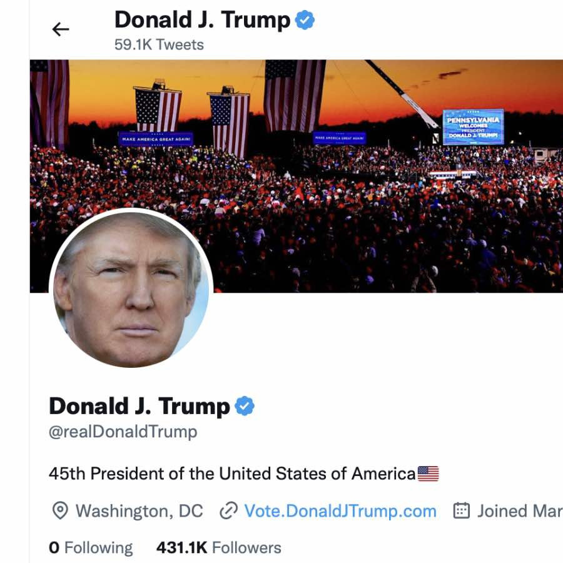Click the @realDonaldTrump handle
This screenshot has width=563, height=563.
pyautogui.click(x=123, y=431)
